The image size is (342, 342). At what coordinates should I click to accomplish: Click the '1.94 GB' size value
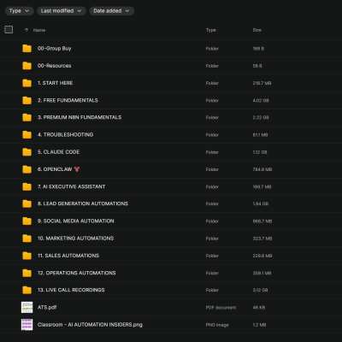tap(261, 204)
